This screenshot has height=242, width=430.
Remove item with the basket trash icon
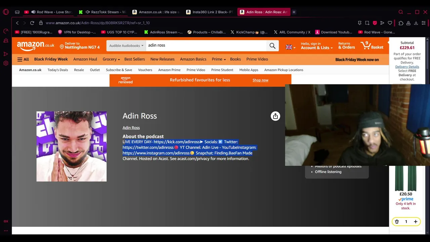pyautogui.click(x=397, y=222)
